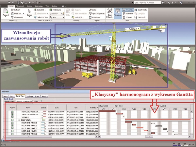Click the Hide visibility button
Screen dimensions: 196x147
[68, 12]
